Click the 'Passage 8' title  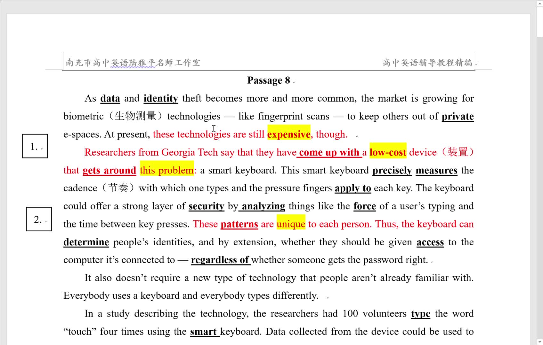(269, 80)
